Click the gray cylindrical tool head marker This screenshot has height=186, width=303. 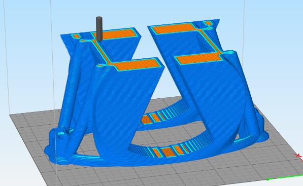(x=99, y=29)
